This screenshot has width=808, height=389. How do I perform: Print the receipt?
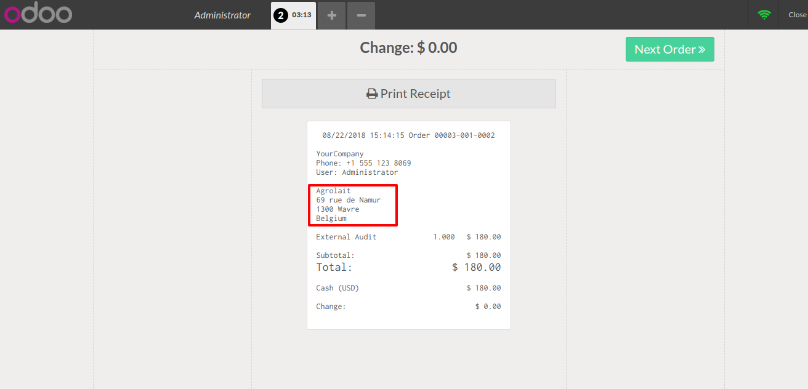tap(409, 94)
